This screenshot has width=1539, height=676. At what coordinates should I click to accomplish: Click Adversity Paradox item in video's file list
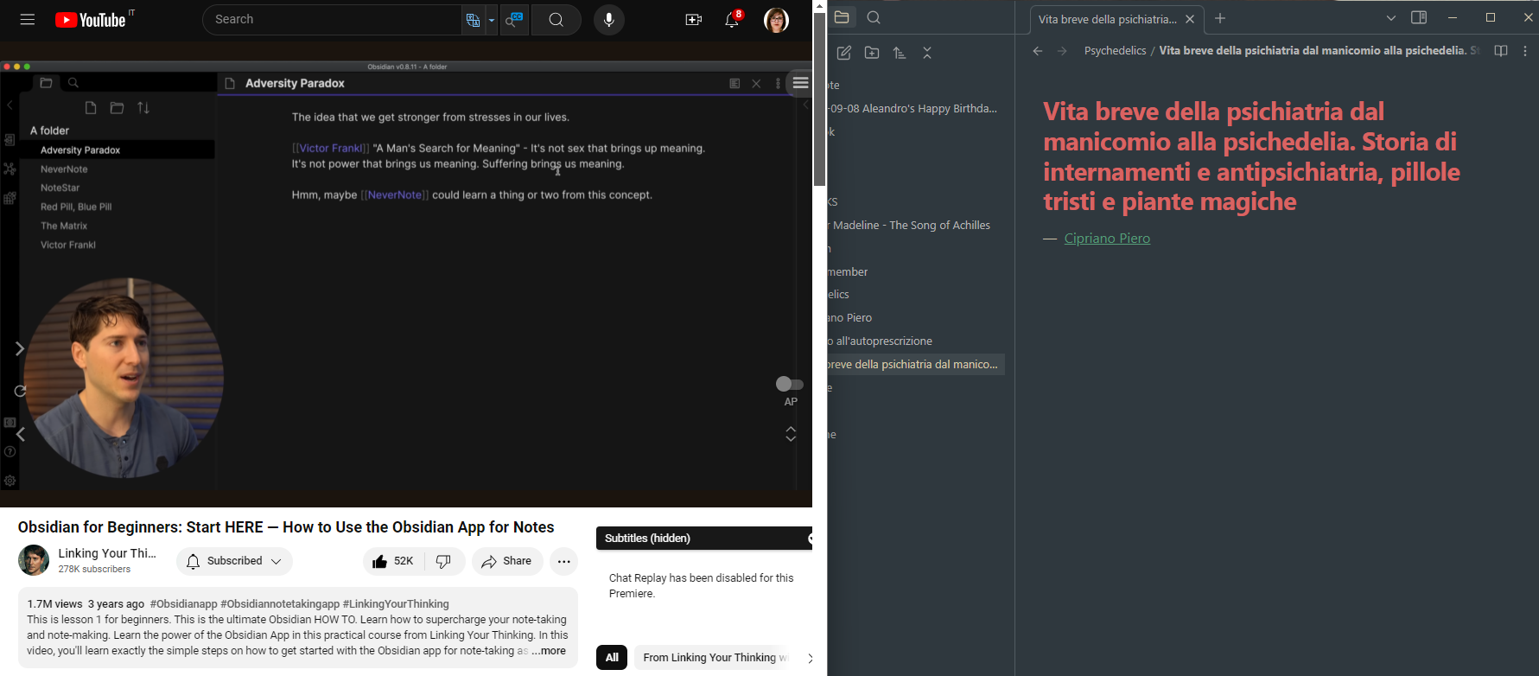point(118,150)
